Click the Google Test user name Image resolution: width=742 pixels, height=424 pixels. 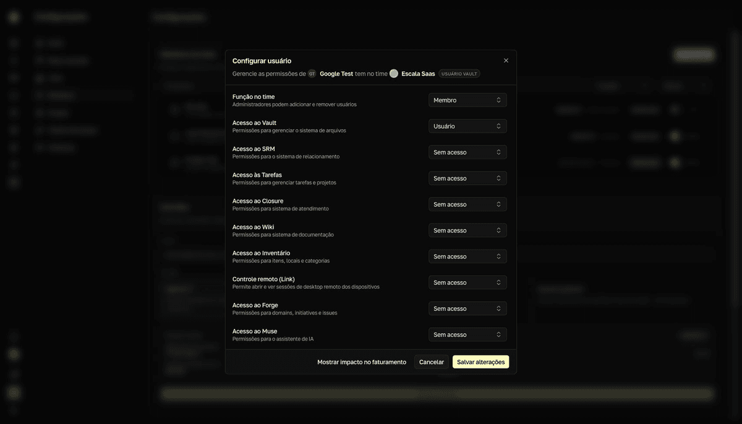click(336, 74)
